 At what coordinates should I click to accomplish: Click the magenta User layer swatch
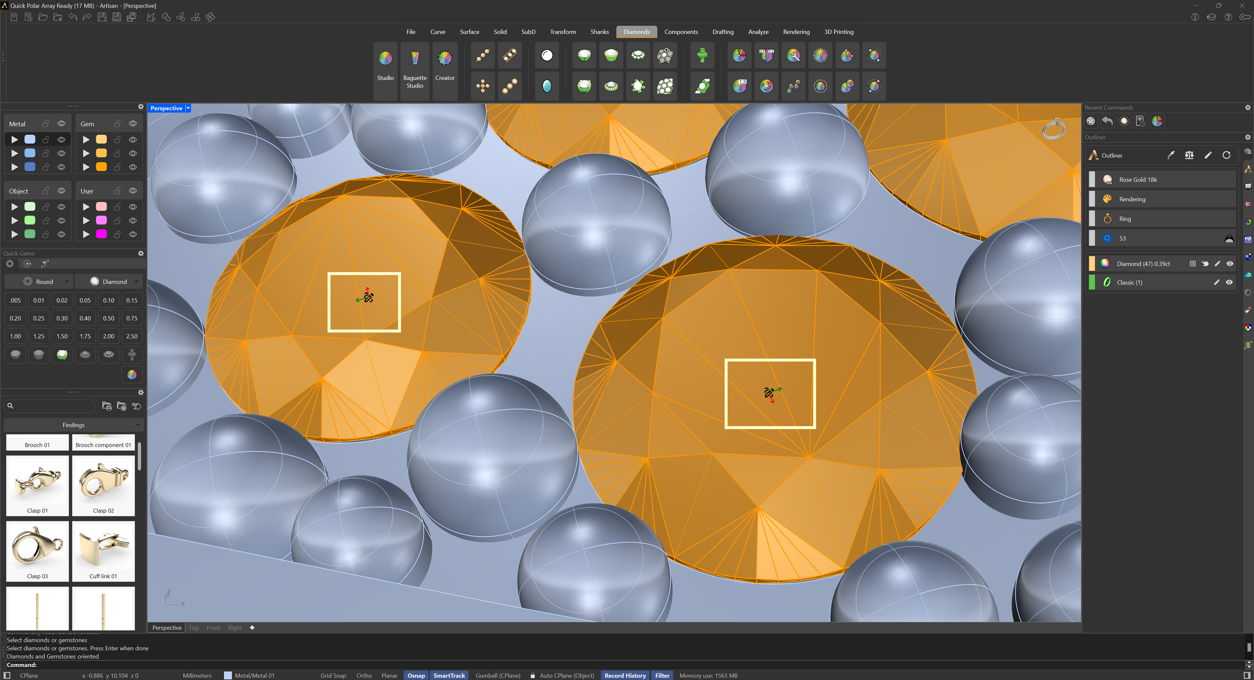[x=101, y=234]
